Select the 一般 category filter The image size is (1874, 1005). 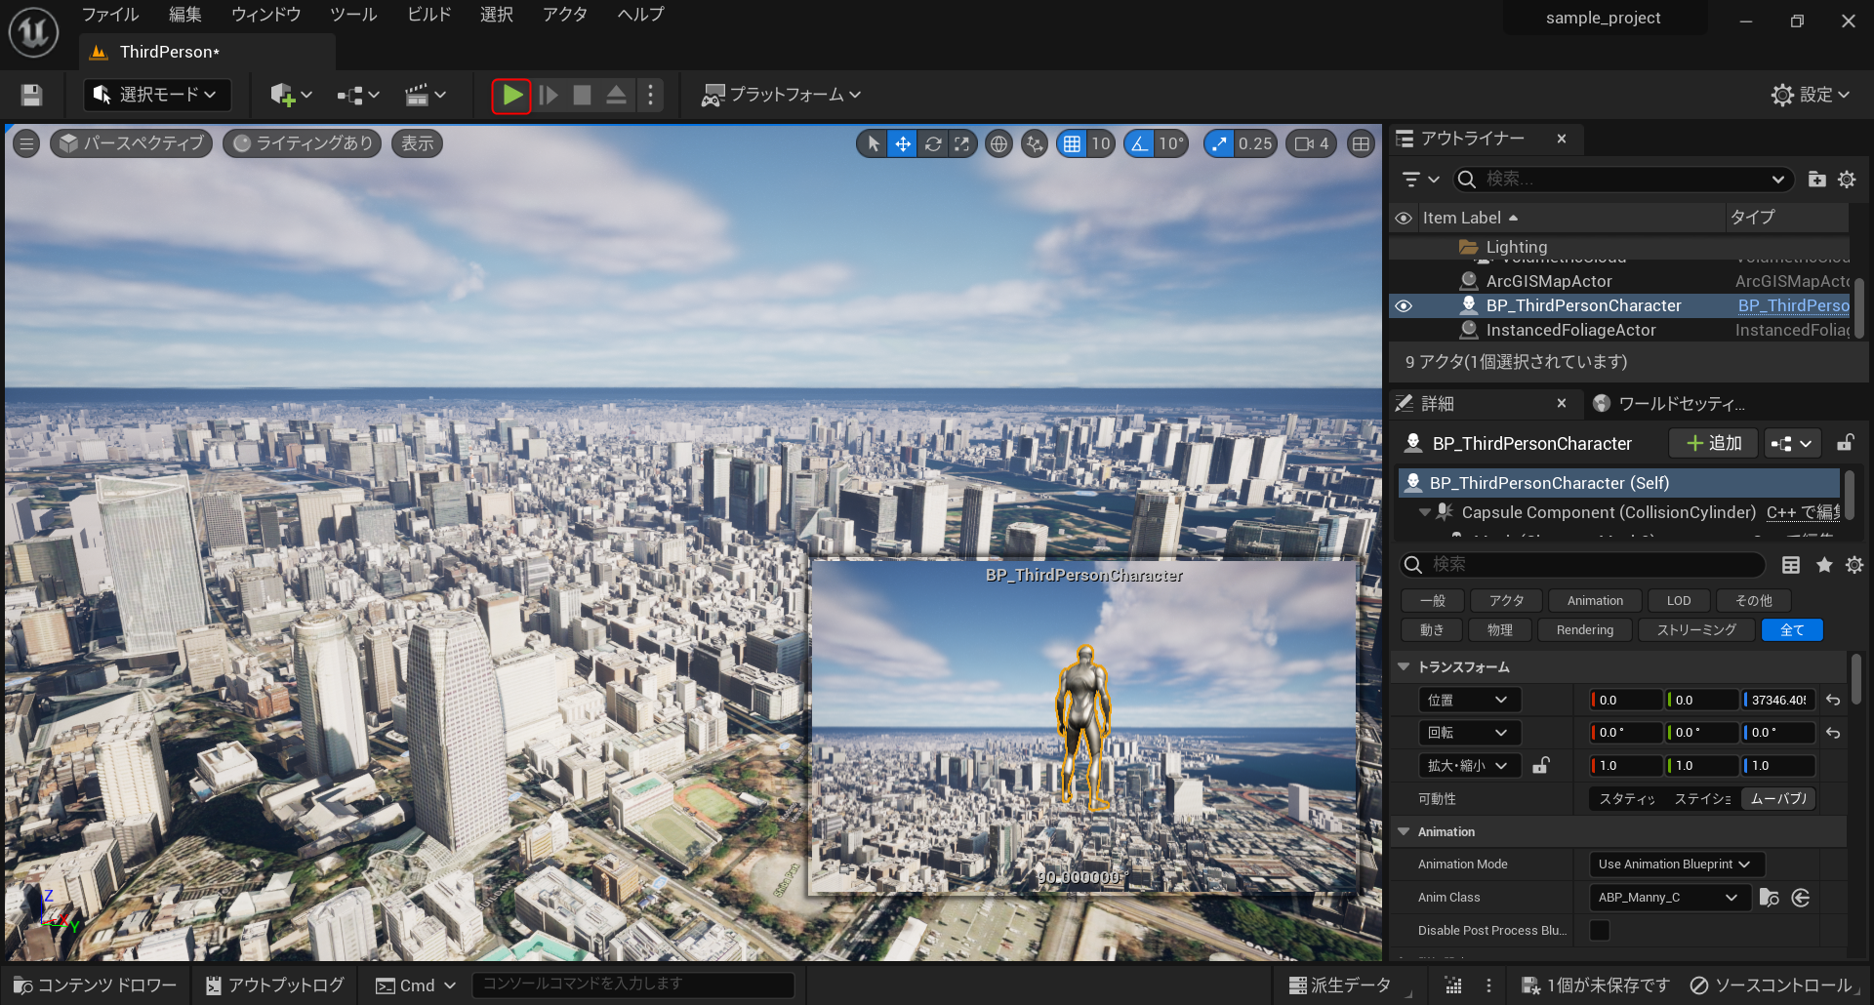pyautogui.click(x=1432, y=601)
